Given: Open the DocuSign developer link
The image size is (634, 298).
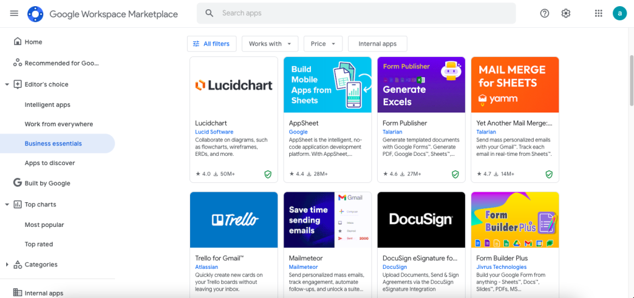Looking at the screenshot, I should click(x=394, y=267).
